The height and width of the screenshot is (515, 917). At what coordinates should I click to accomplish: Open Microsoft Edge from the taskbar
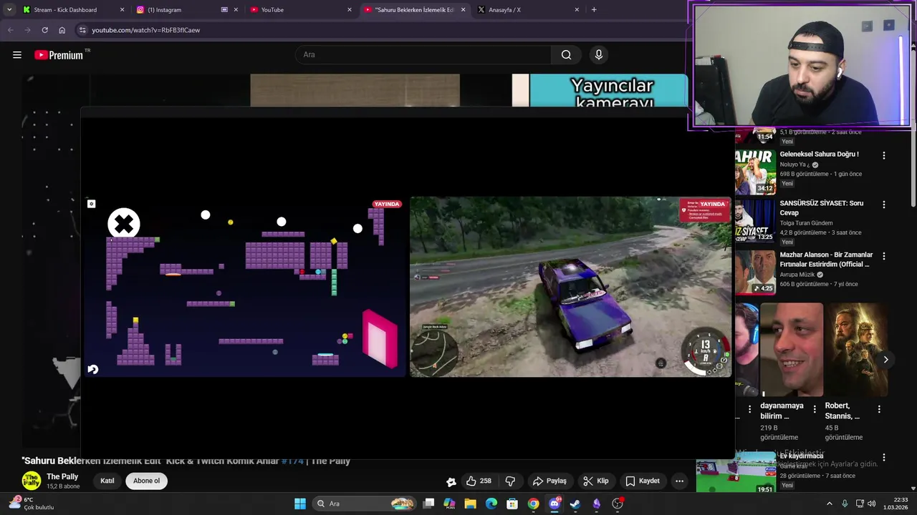tap(491, 504)
